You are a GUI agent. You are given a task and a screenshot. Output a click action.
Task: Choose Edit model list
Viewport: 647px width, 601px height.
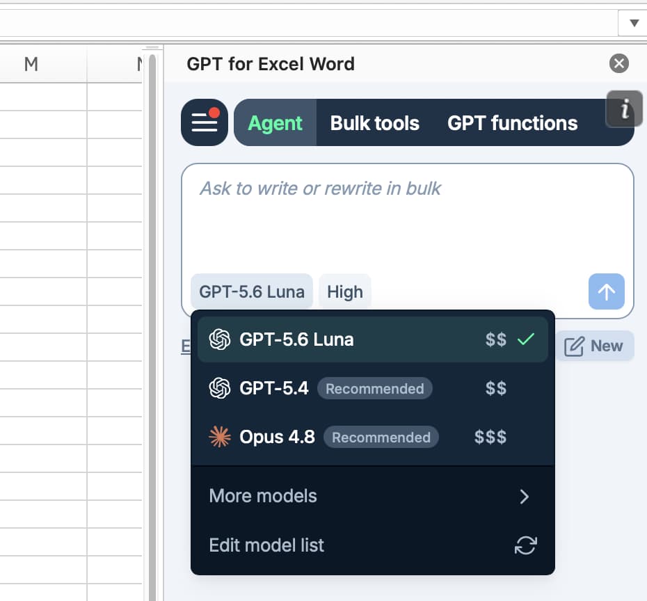click(x=373, y=545)
